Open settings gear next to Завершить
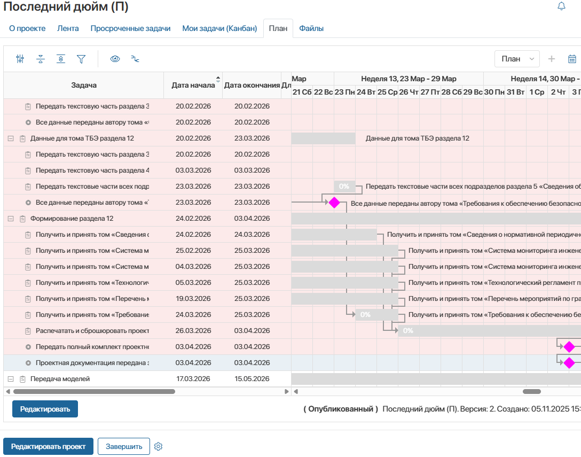 (158, 446)
